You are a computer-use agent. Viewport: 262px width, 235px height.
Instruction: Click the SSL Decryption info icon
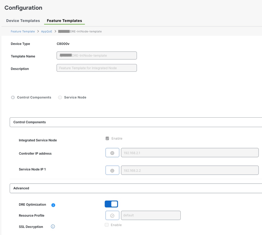tap(53, 226)
